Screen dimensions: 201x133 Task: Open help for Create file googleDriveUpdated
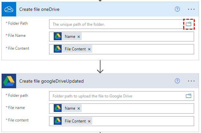(177, 81)
